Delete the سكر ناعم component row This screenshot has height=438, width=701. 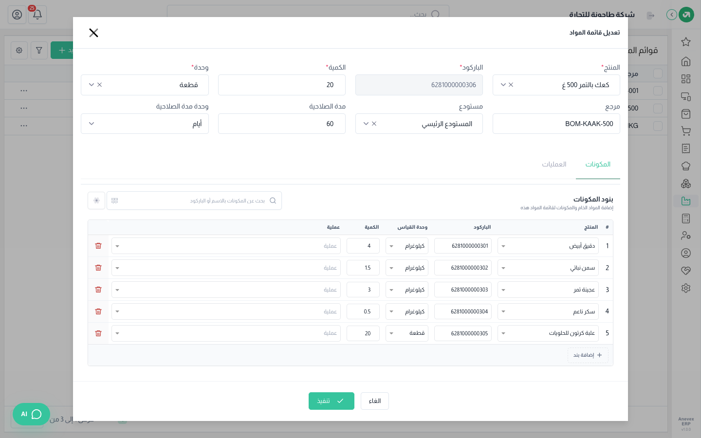[98, 311]
